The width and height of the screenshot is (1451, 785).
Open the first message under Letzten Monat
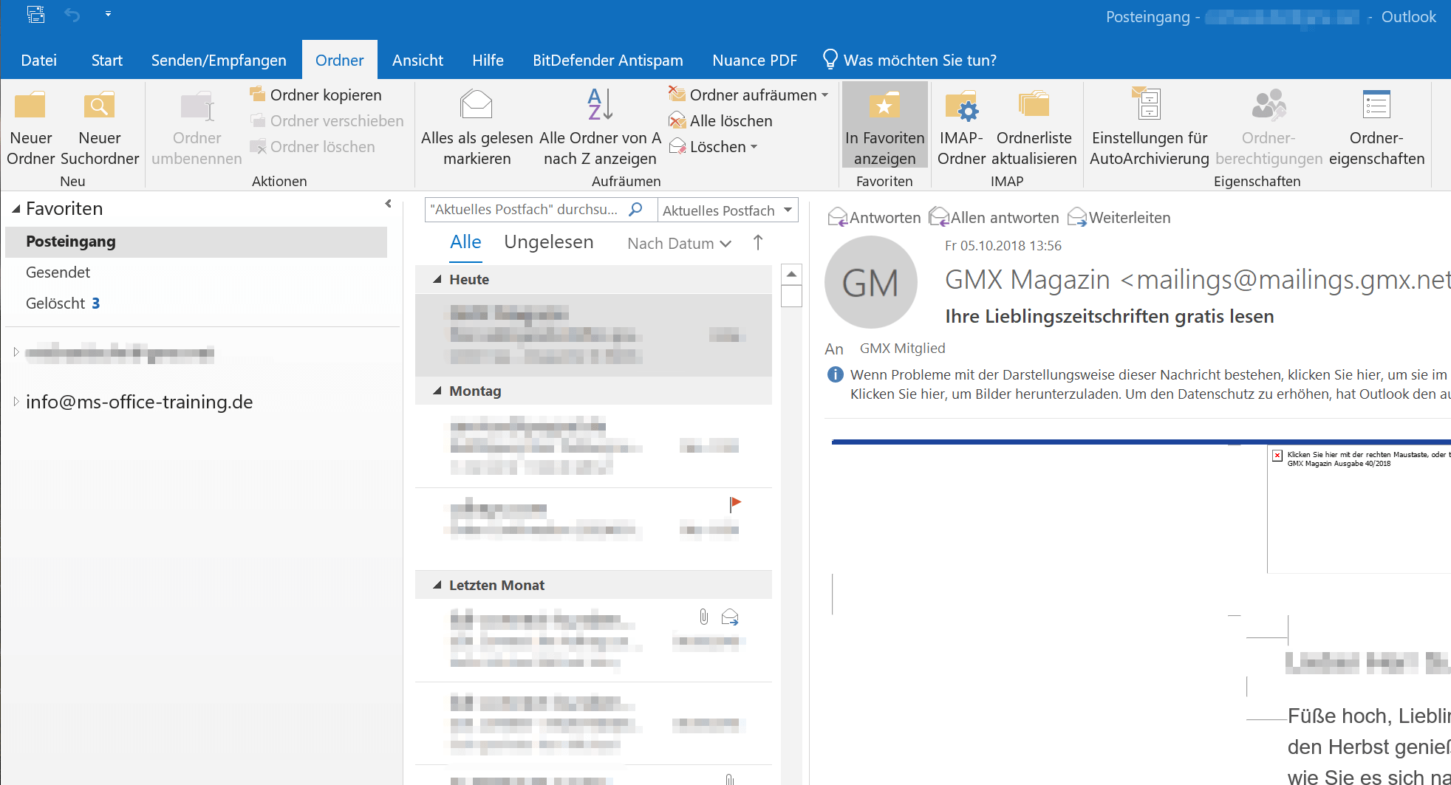pyautogui.click(x=593, y=640)
